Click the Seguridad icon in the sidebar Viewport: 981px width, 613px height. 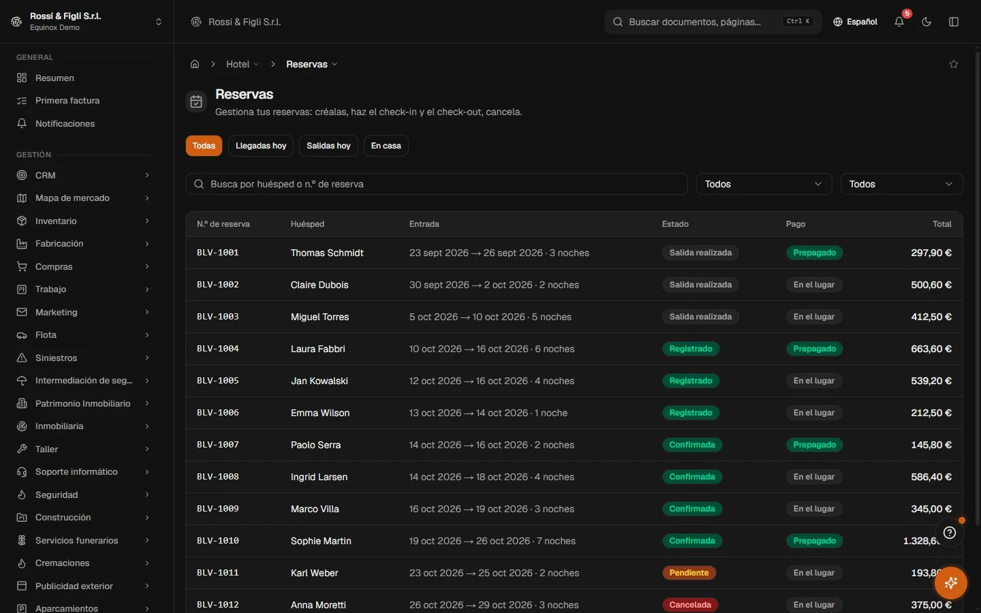coord(22,494)
